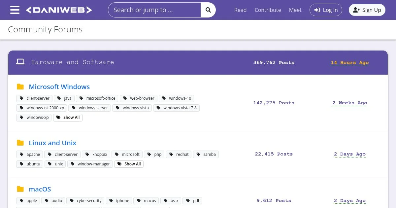Select the apple tag
Viewport: 396px width, 208px height.
tap(28, 201)
